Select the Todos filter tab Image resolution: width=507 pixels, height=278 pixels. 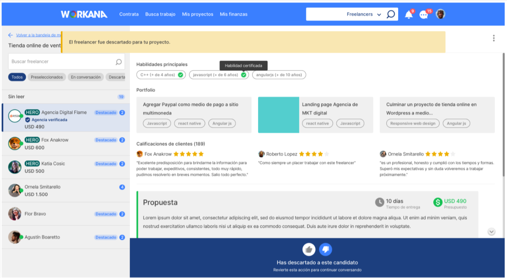coord(17,77)
